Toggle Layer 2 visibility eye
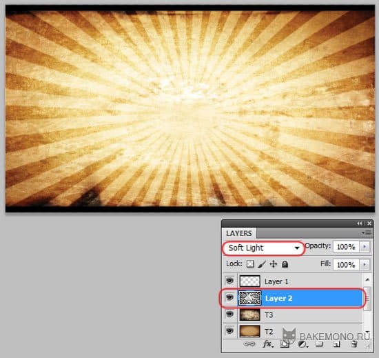The width and height of the screenshot is (379, 358). click(229, 297)
